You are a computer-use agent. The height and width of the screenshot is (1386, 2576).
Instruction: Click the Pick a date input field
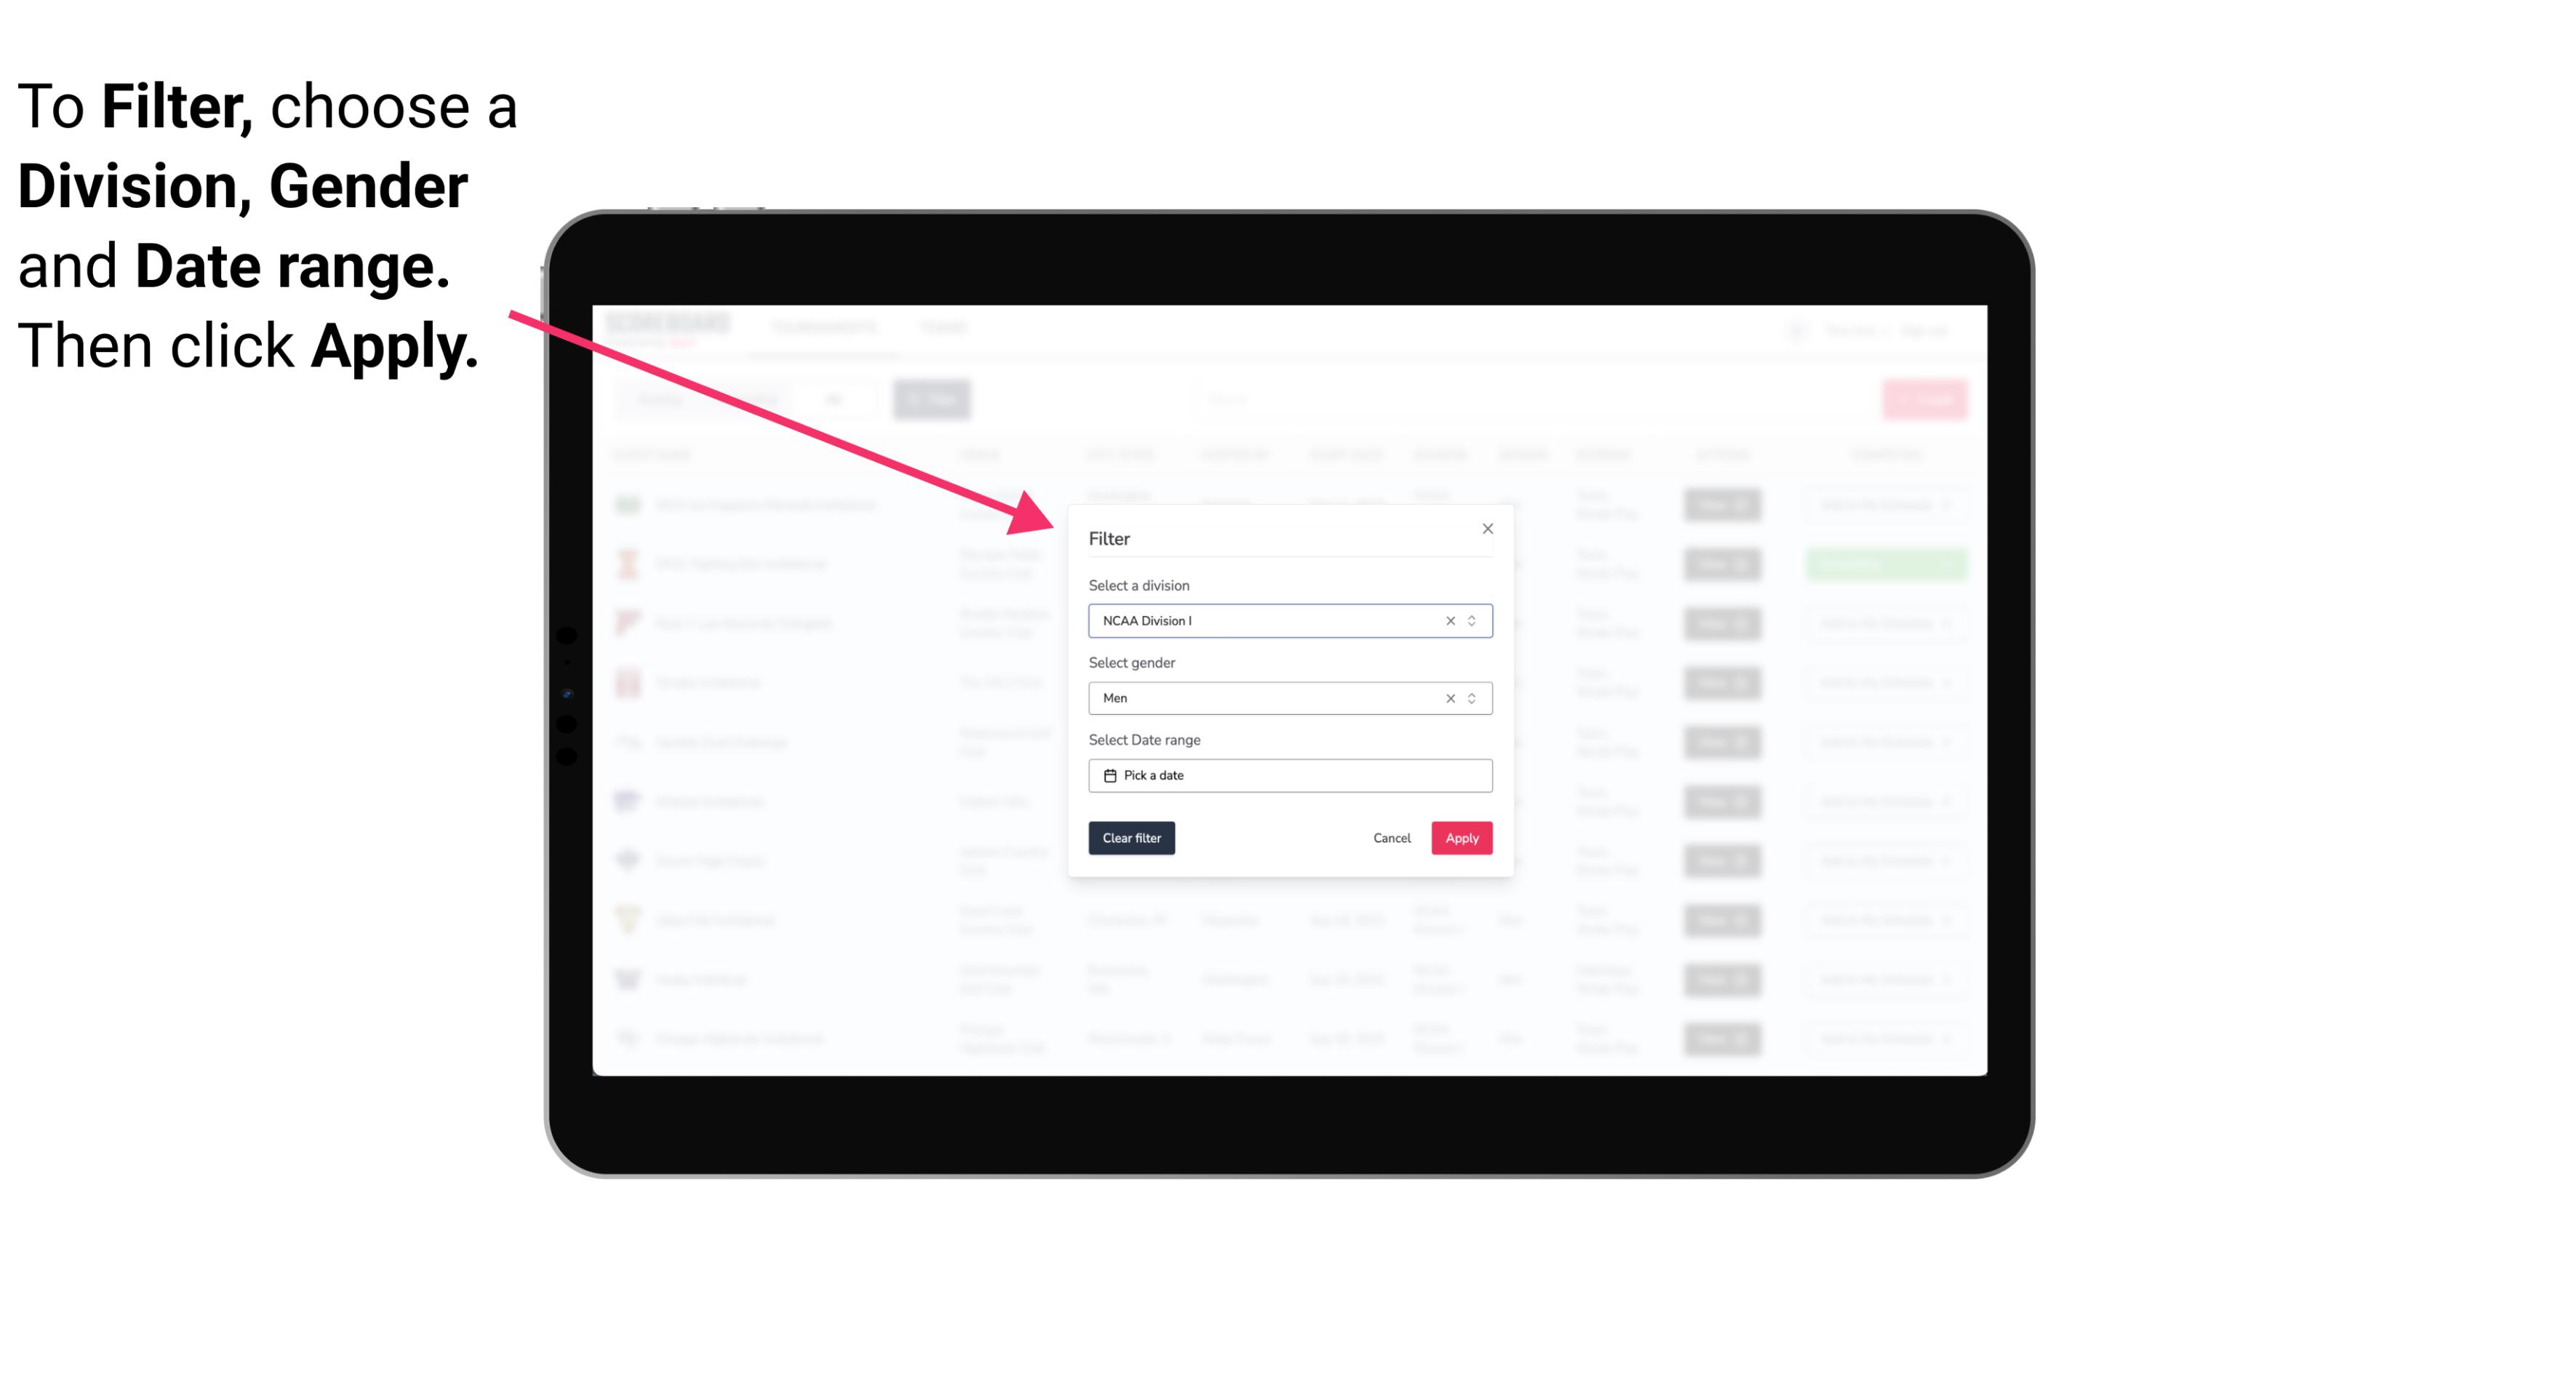click(x=1291, y=775)
